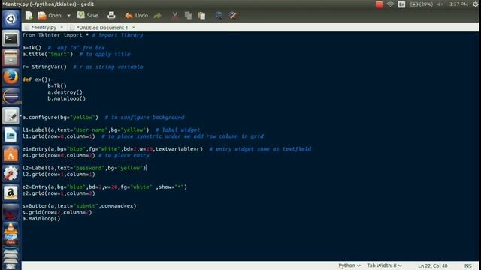The height and width of the screenshot is (270, 481).
Task: Place cursor on 'def ex():' line
Action: tap(36, 79)
